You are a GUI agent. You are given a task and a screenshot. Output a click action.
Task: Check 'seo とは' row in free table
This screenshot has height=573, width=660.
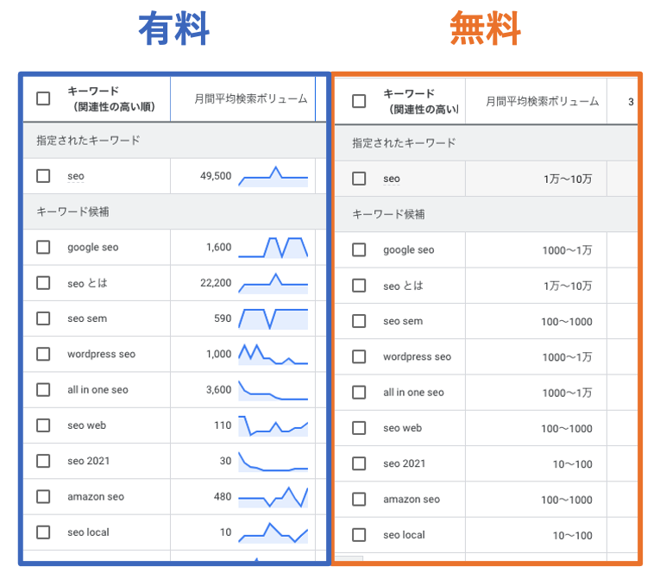point(359,286)
